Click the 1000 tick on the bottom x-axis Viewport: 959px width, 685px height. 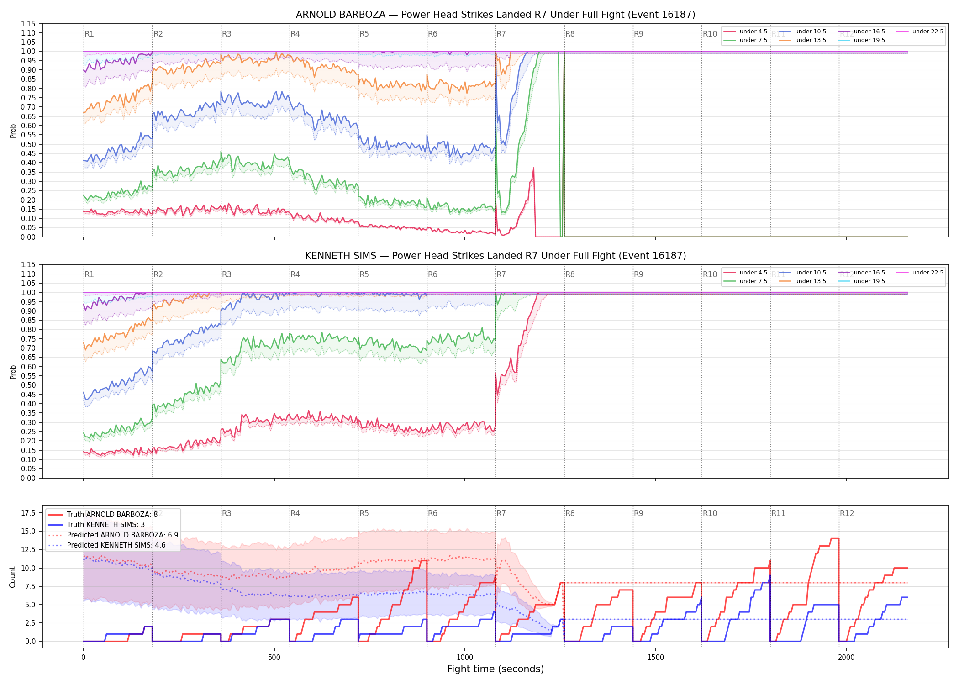click(465, 658)
